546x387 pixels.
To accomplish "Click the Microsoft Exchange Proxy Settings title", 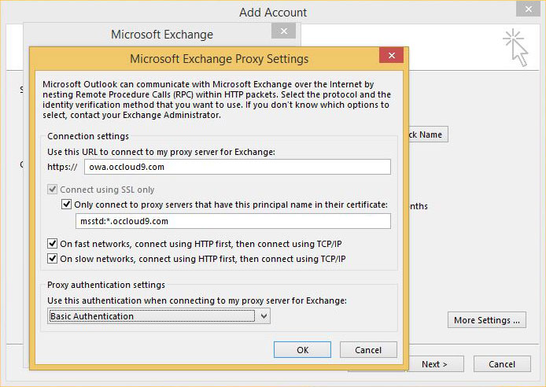I will (x=220, y=59).
